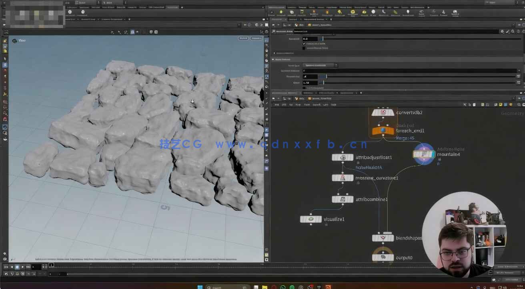This screenshot has width=525, height=289.
Task: Collapse the expanded parameter section header
Action: 274,59
